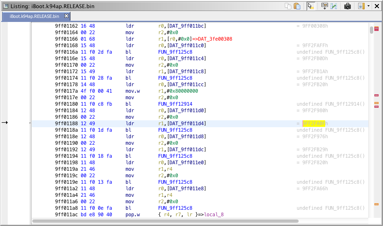Follow FUN_9ff12914 reference at 9ff01180
This screenshot has width=383, height=226.
(175, 104)
